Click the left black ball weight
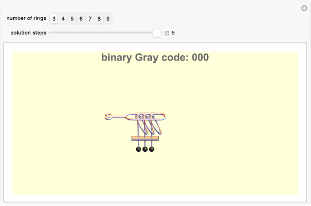 coord(138,149)
